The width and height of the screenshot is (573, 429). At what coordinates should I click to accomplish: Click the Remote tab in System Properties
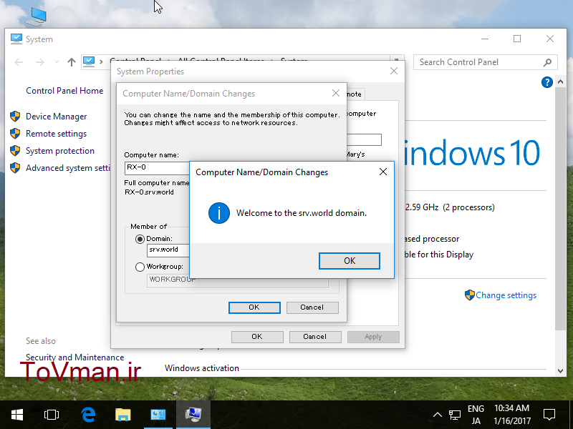pos(355,94)
